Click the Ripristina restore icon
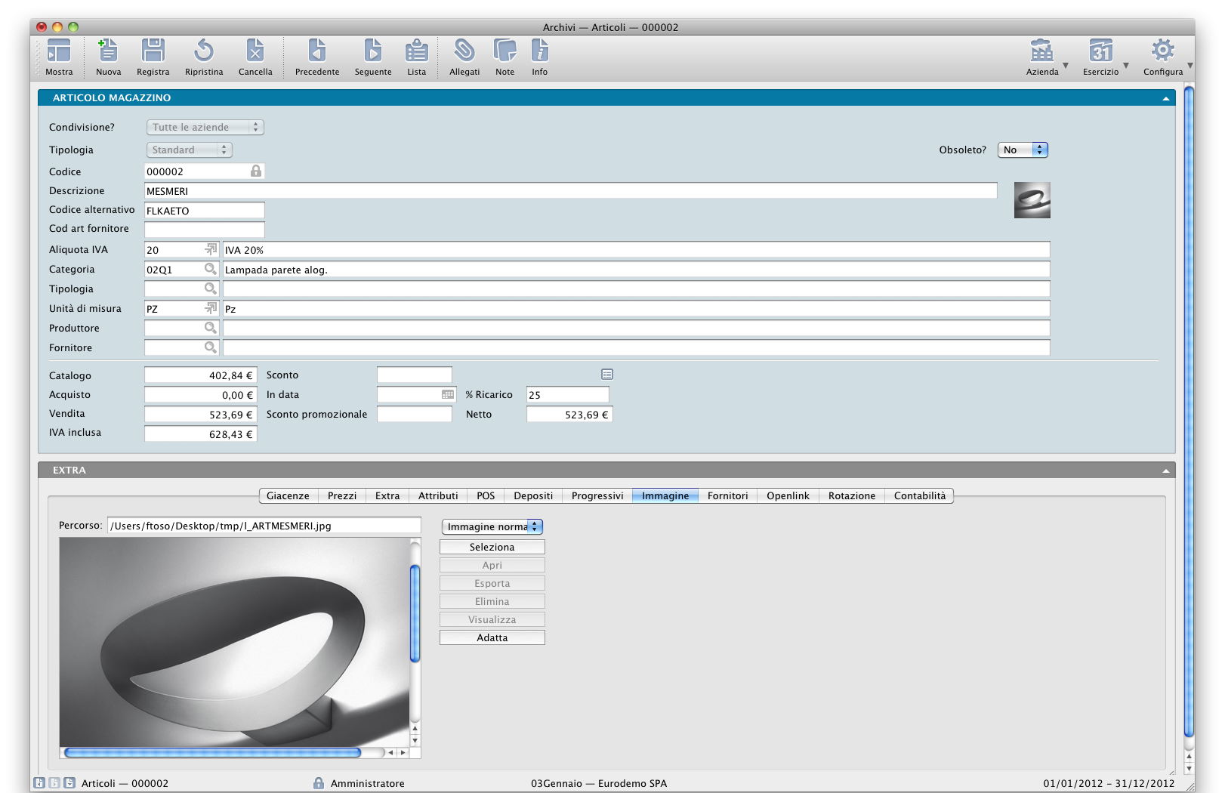1225x793 pixels. [x=203, y=51]
